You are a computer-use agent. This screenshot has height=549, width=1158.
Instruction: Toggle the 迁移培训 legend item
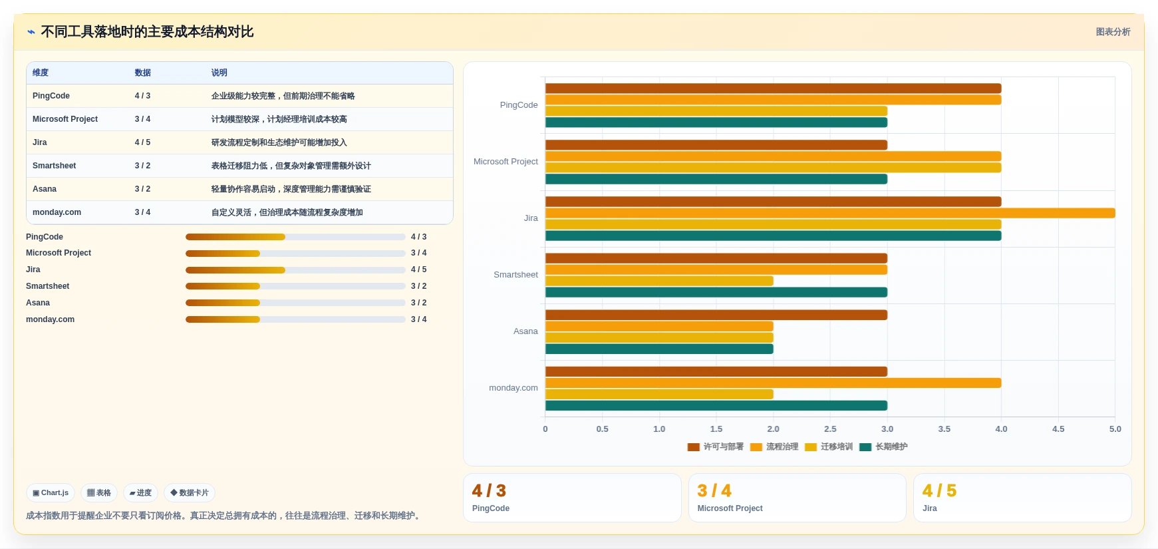pos(829,447)
